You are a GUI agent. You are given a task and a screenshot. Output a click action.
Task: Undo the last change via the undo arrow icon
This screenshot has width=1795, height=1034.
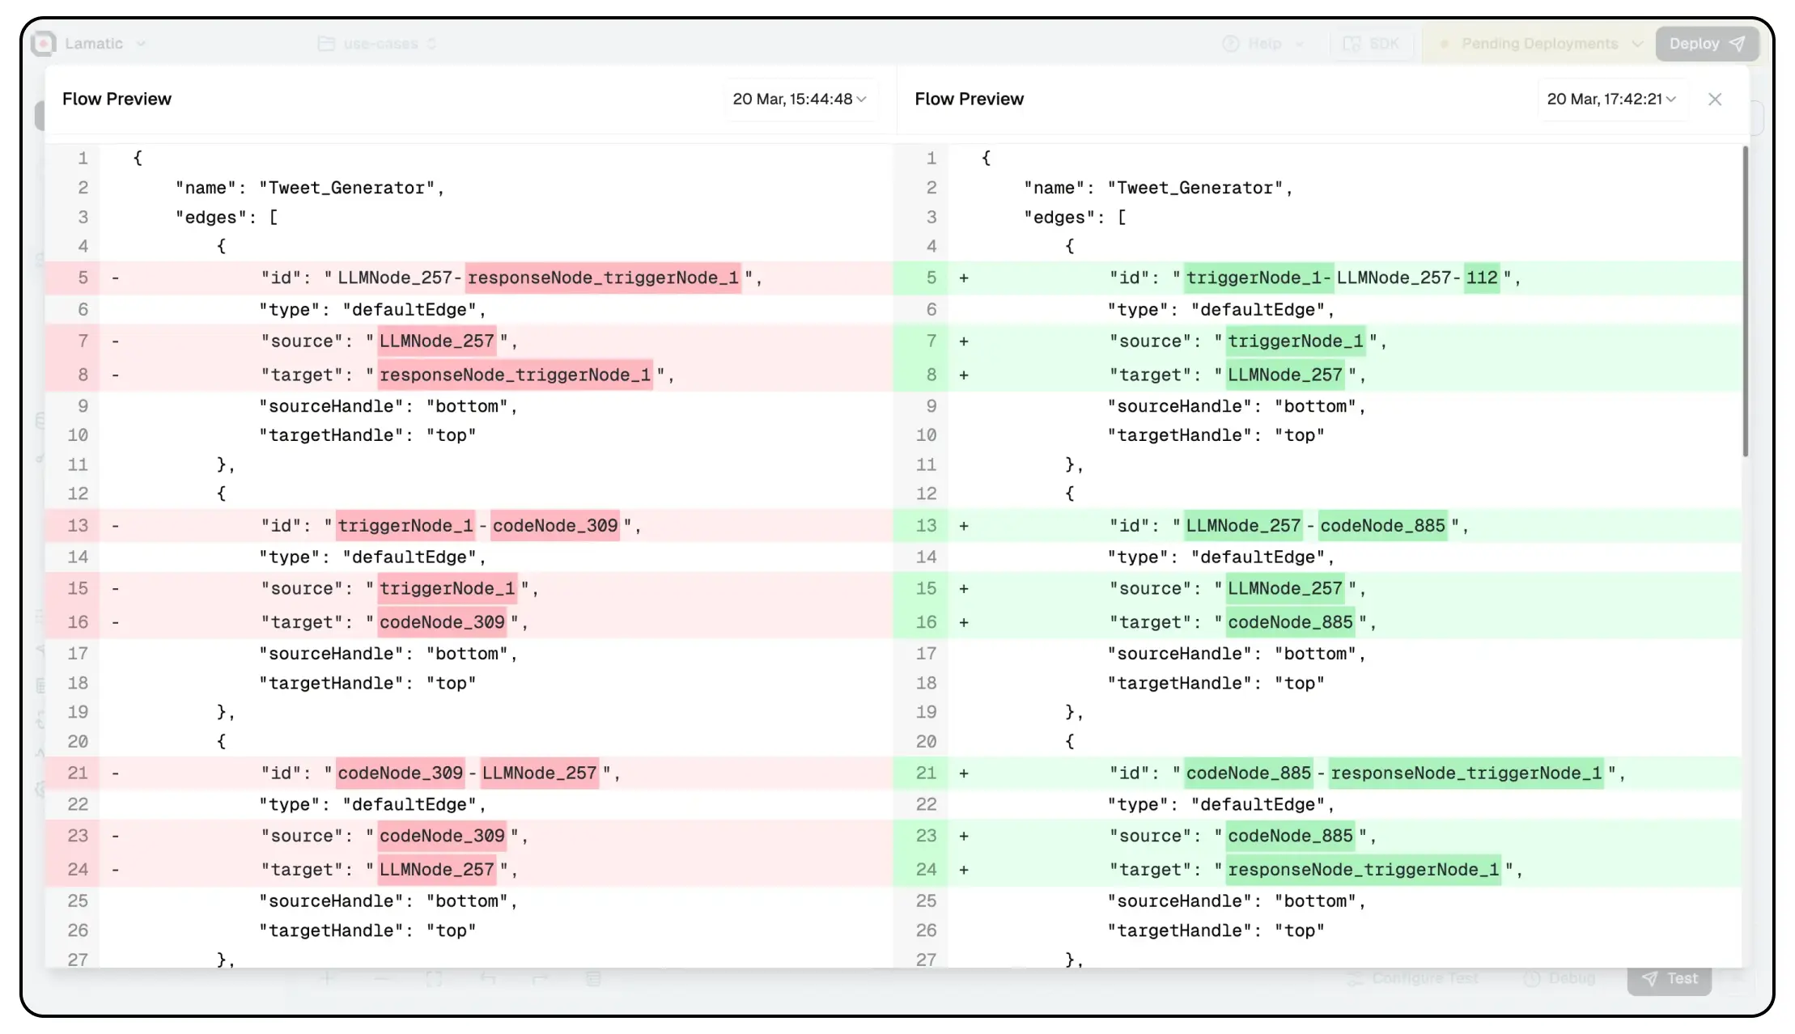(489, 978)
